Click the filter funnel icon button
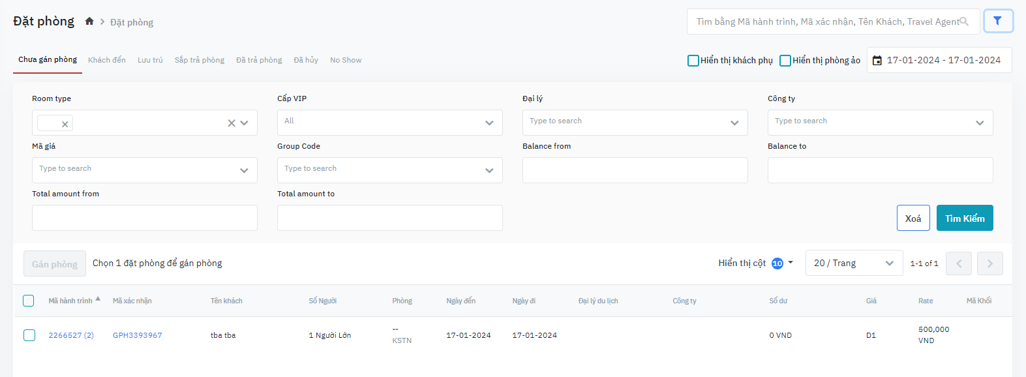Image resolution: width=1026 pixels, height=377 pixels. pos(997,21)
